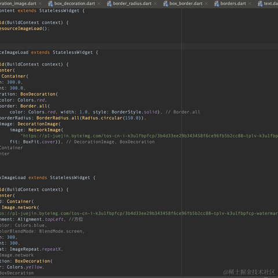This screenshot has width=278, height=278.
Task: Close the ration_image.dart tab
Action: [x=40, y=3]
